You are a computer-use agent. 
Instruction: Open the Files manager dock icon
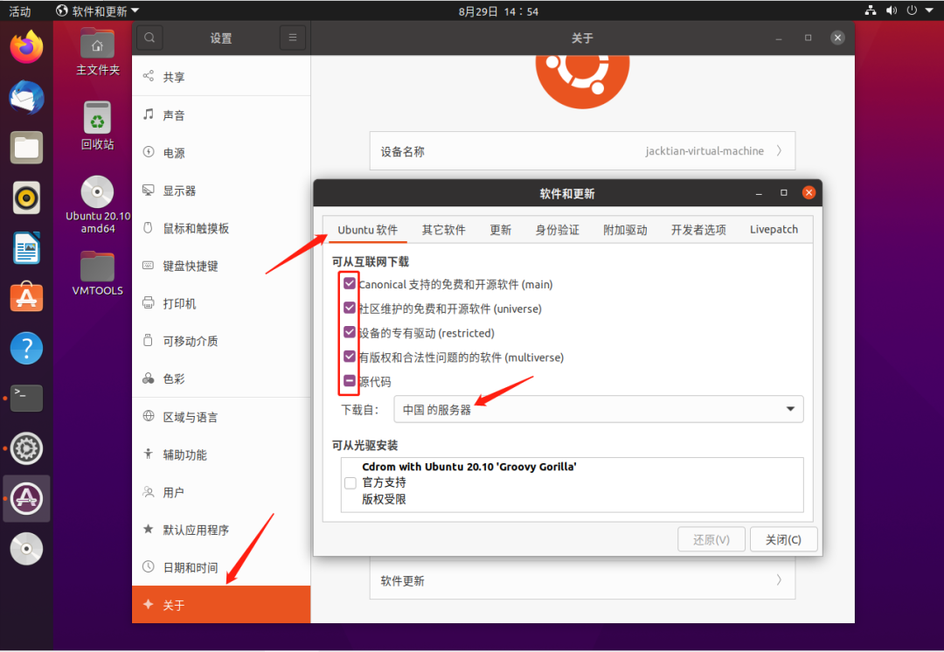pos(26,148)
